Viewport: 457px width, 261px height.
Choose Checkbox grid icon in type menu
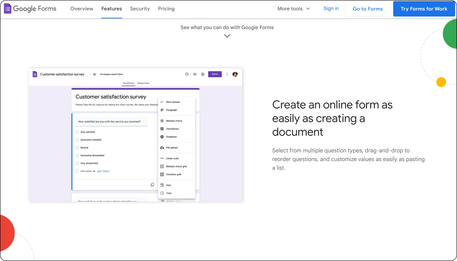click(x=162, y=175)
